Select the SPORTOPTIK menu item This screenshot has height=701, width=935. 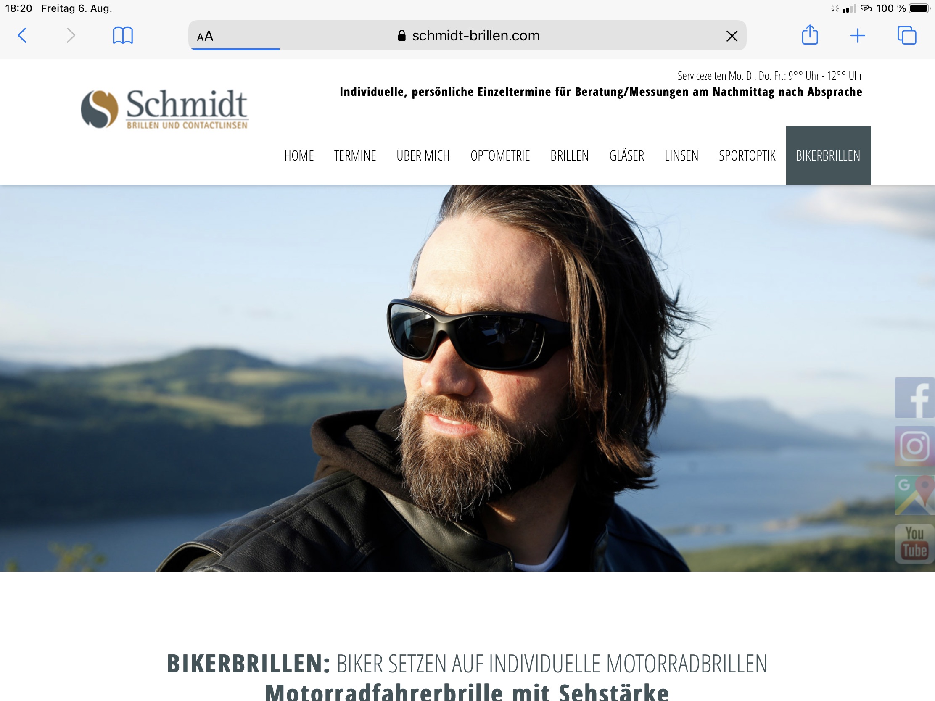[747, 156]
